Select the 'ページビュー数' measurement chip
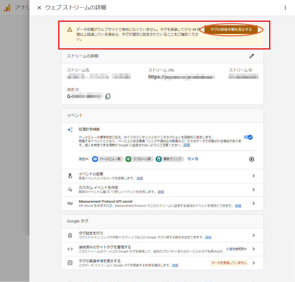Image resolution: width=295 pixels, height=282 pixels. 107,159
